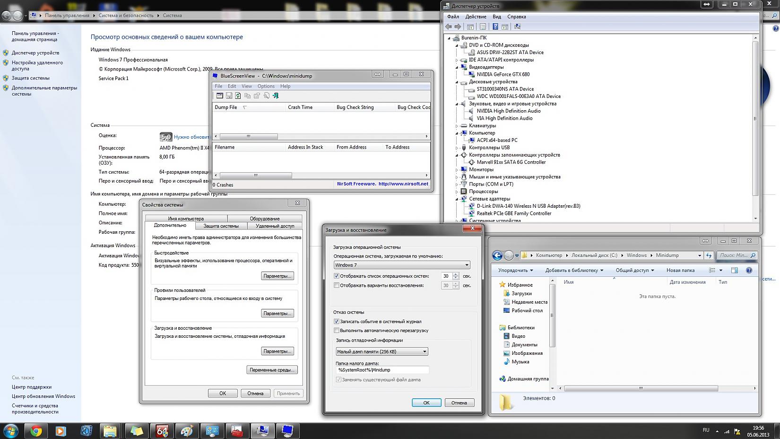Screen dimensions: 780x439
Task: Switch to the 'Защита системы' tab
Action: pyautogui.click(x=221, y=226)
